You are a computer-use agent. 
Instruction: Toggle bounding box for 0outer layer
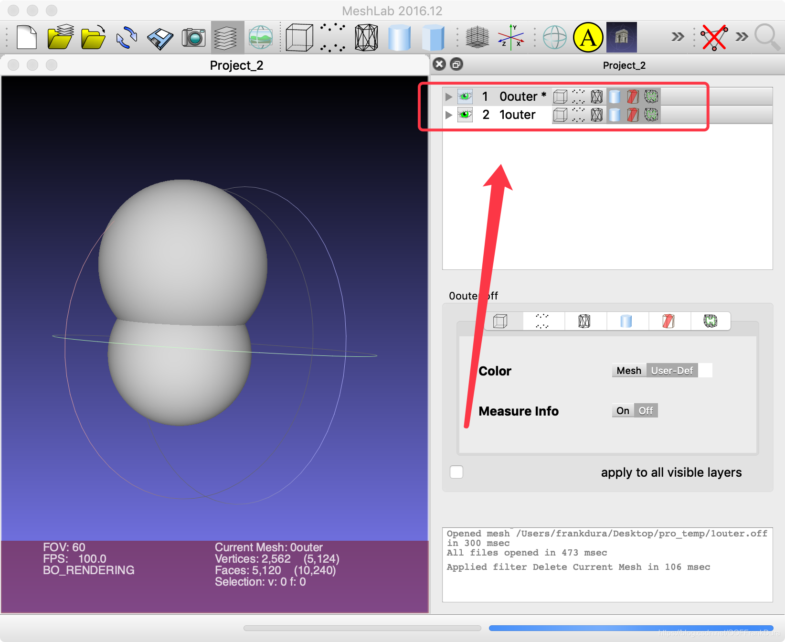click(560, 96)
